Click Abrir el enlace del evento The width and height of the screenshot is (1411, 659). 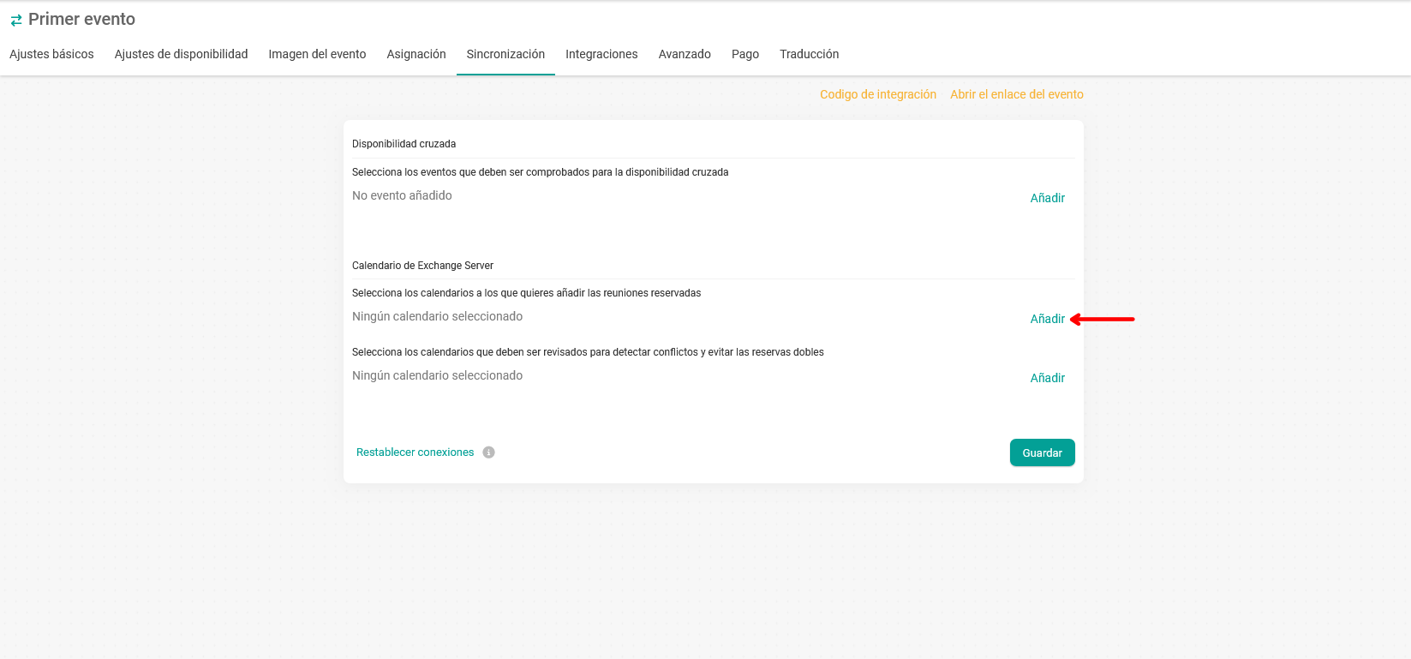pos(1017,94)
